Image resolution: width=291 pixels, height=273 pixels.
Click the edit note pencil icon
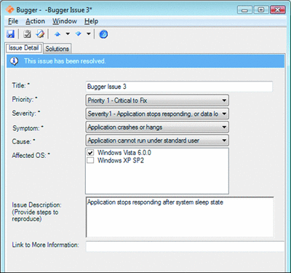coord(40,34)
